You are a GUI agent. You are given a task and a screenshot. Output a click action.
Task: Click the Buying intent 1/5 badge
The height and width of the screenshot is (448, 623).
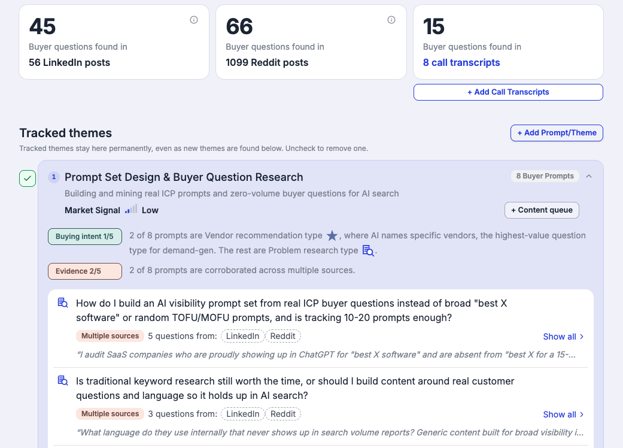pos(84,237)
